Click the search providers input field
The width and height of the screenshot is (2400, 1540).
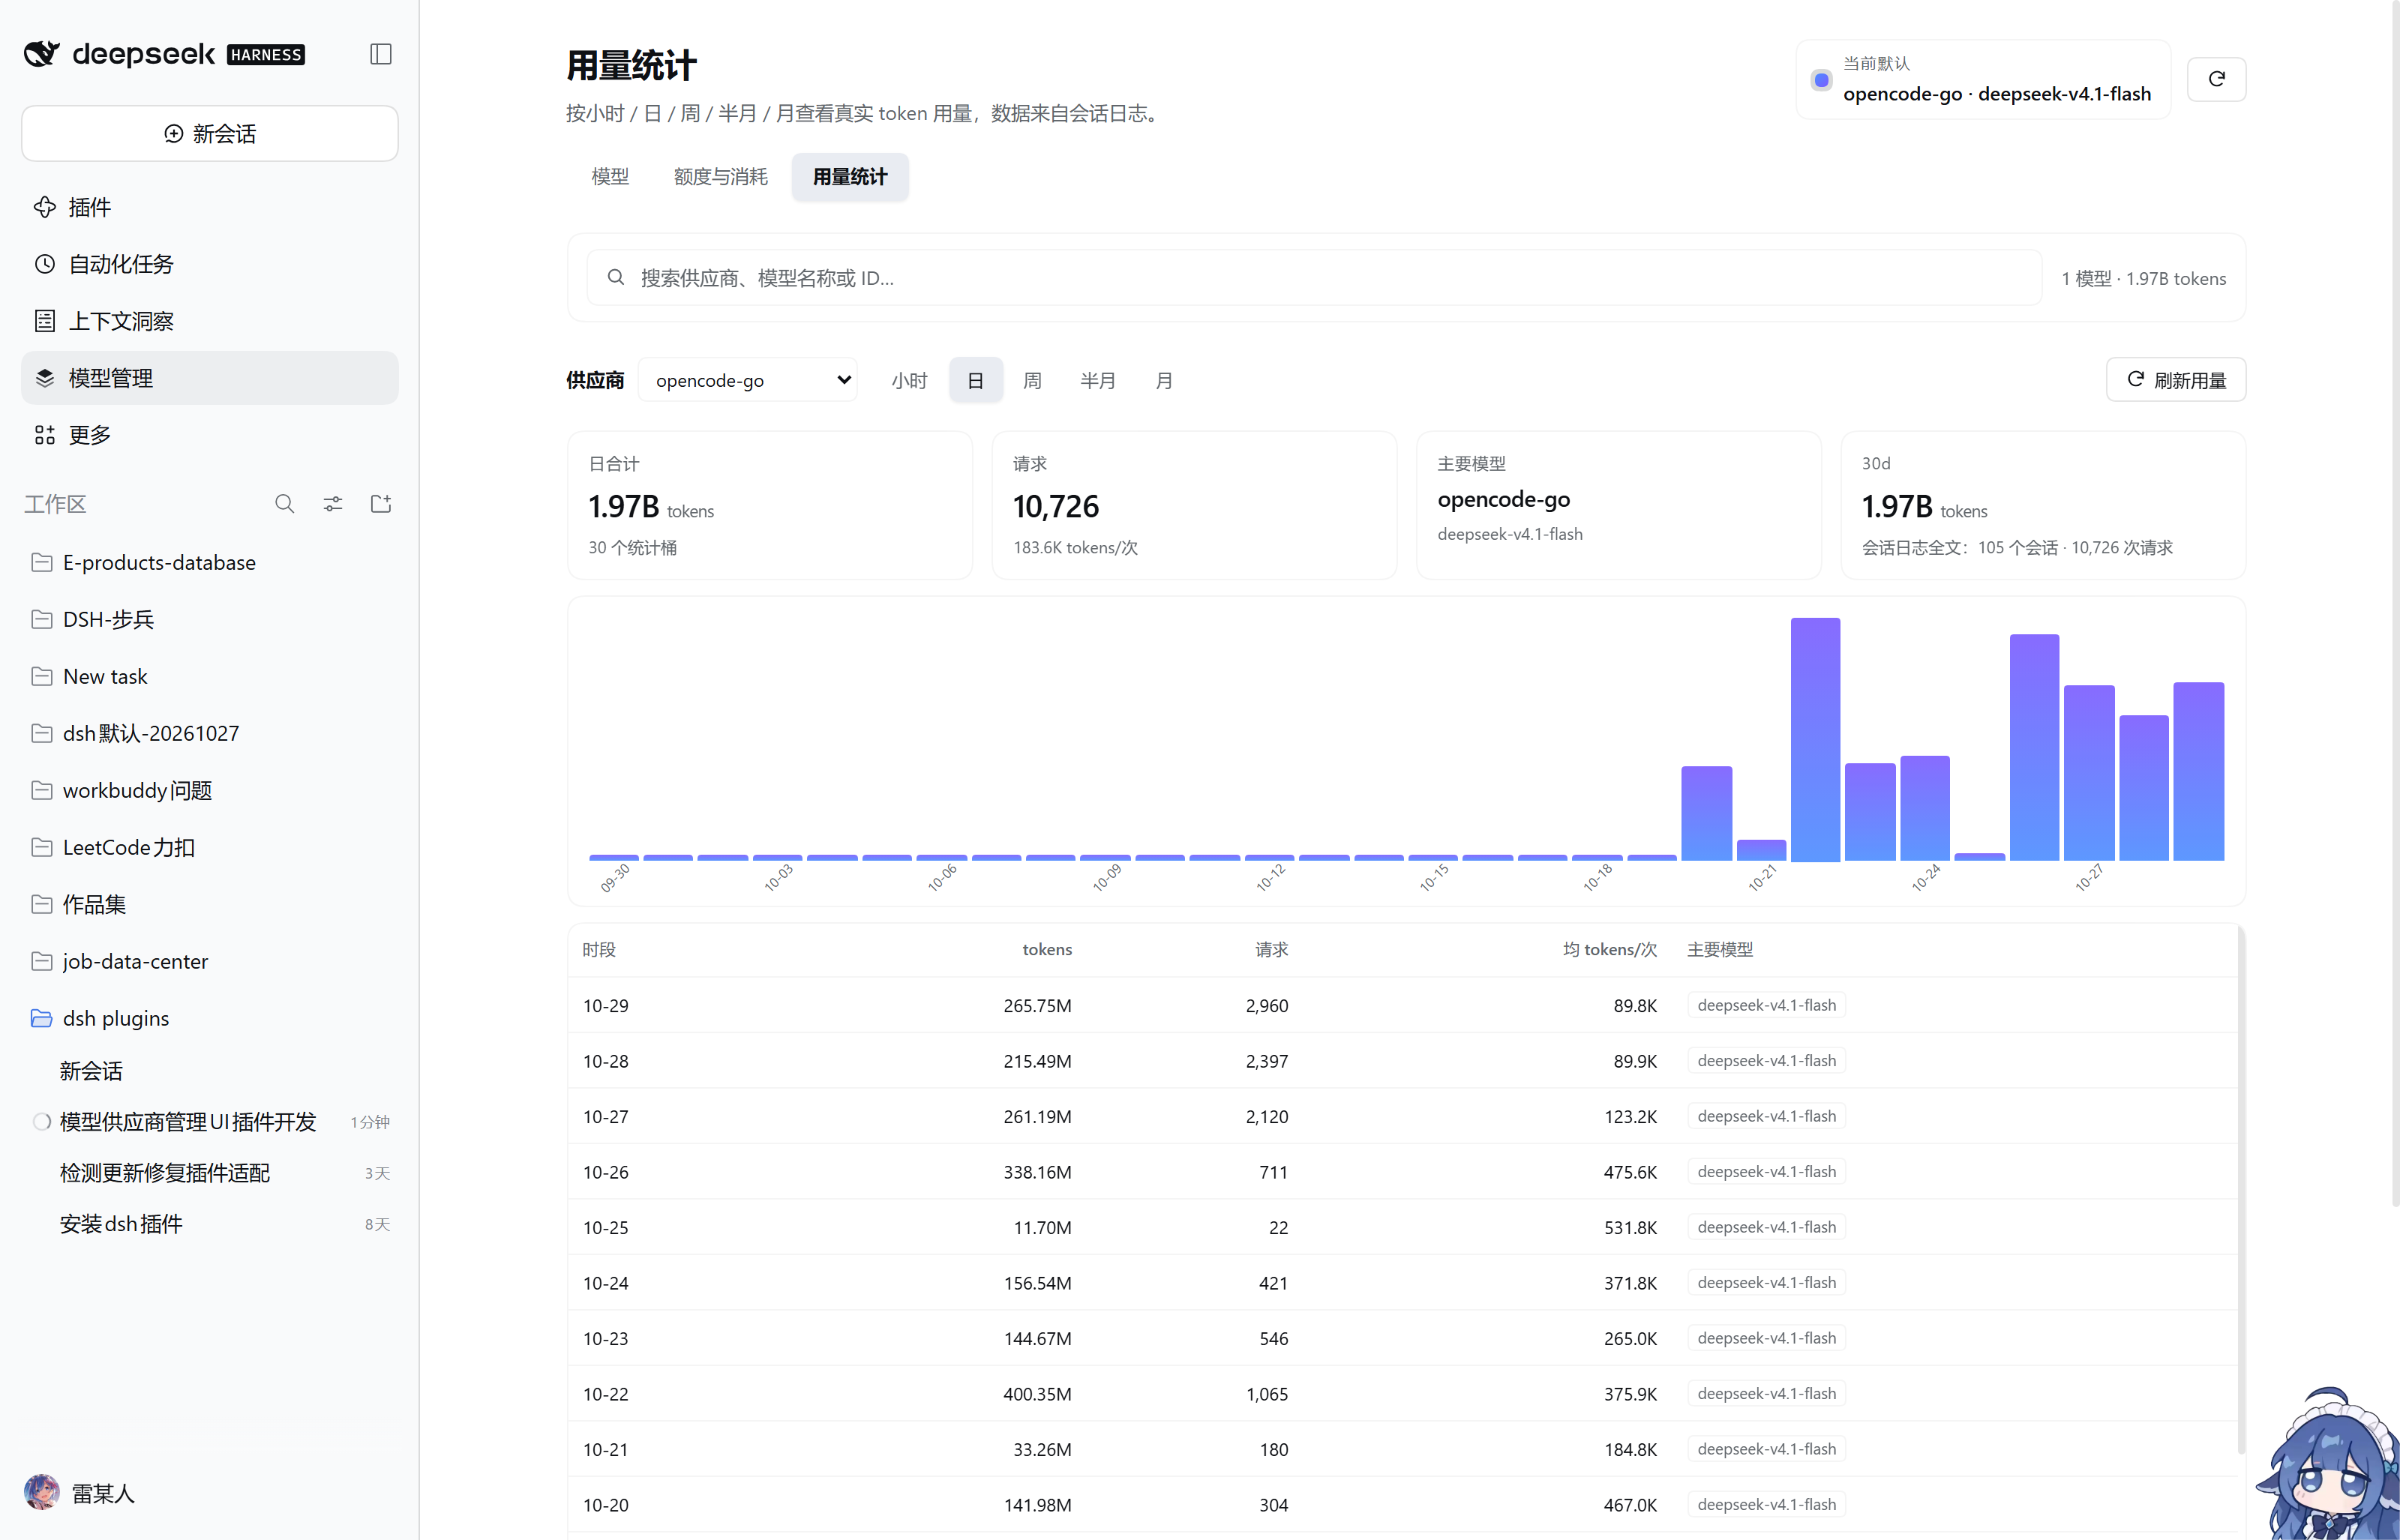(1314, 278)
